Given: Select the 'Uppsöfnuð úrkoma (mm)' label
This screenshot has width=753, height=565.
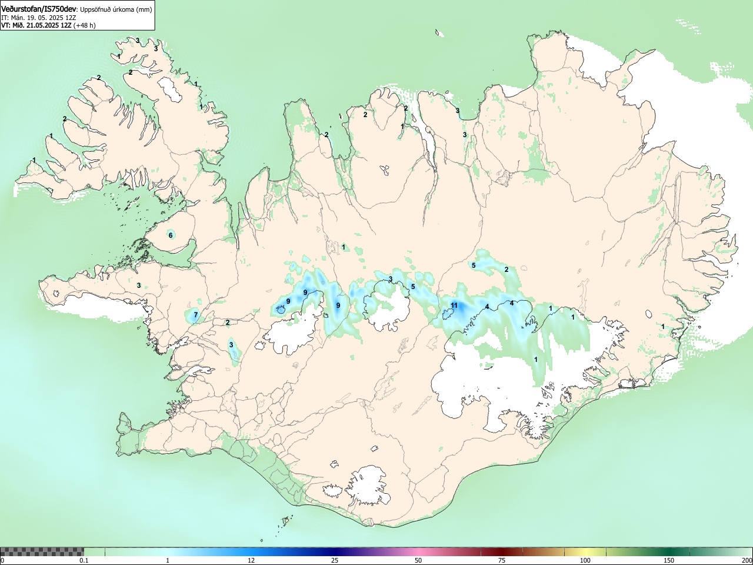Looking at the screenshot, I should (116, 9).
